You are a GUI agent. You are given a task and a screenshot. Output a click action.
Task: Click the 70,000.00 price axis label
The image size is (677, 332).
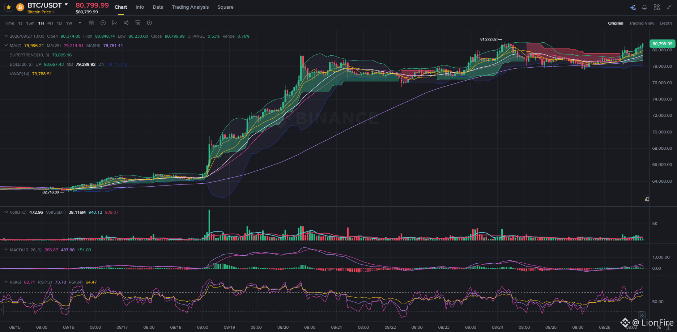[x=662, y=132]
